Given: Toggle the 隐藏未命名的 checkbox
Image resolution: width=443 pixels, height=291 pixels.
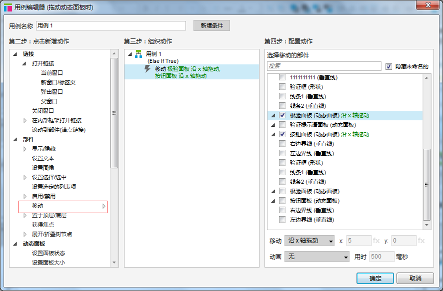Looking at the screenshot, I should point(389,66).
